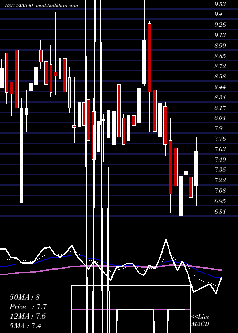Viewport: 238px width, 333px height.
Task: Select the 9.53 price axis label
Action: pyautogui.click(x=219, y=4)
